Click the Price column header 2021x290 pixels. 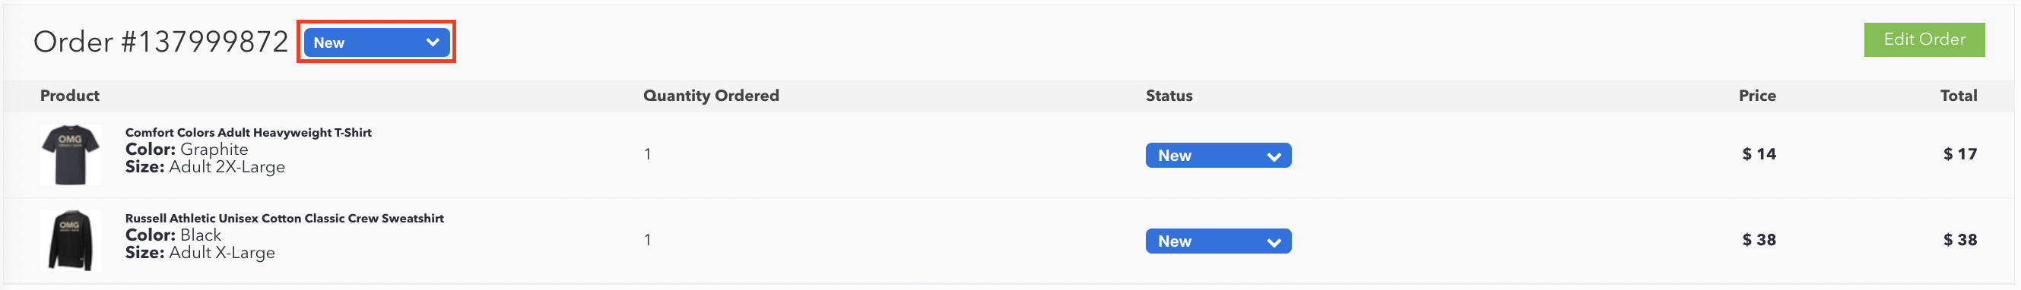click(x=1756, y=96)
